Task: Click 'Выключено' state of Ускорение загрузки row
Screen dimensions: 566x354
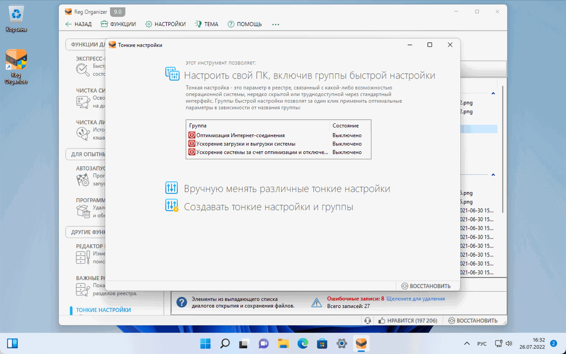Action: pos(347,144)
